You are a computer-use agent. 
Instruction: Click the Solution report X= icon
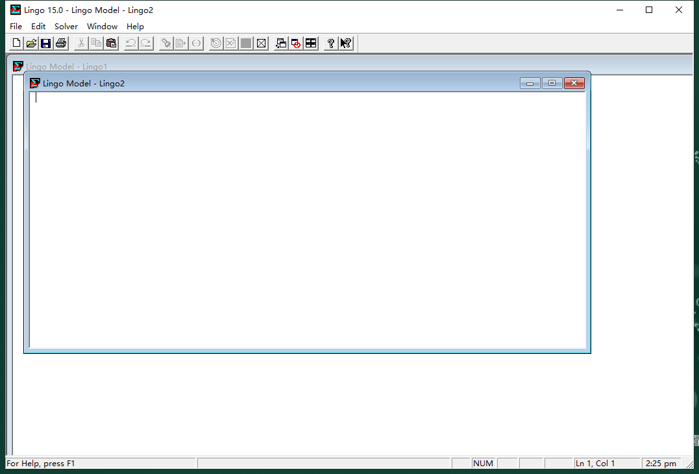231,44
